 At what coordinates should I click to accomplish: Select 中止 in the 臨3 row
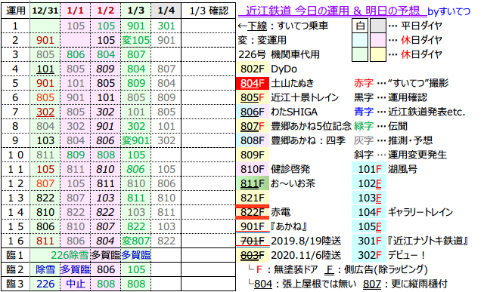click(x=76, y=284)
